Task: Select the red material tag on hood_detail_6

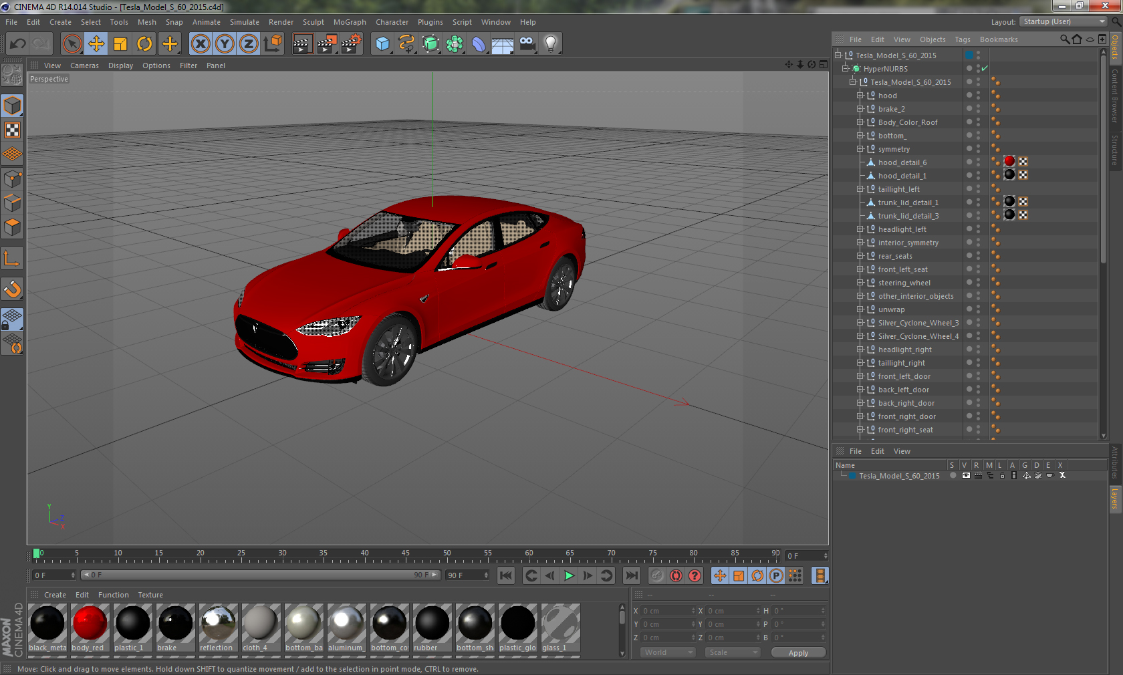Action: coord(1009,162)
